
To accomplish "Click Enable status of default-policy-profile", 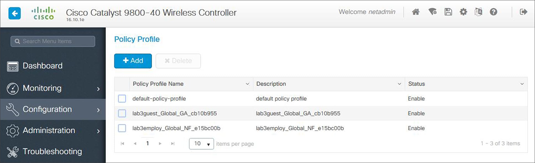I will (x=416, y=99).
